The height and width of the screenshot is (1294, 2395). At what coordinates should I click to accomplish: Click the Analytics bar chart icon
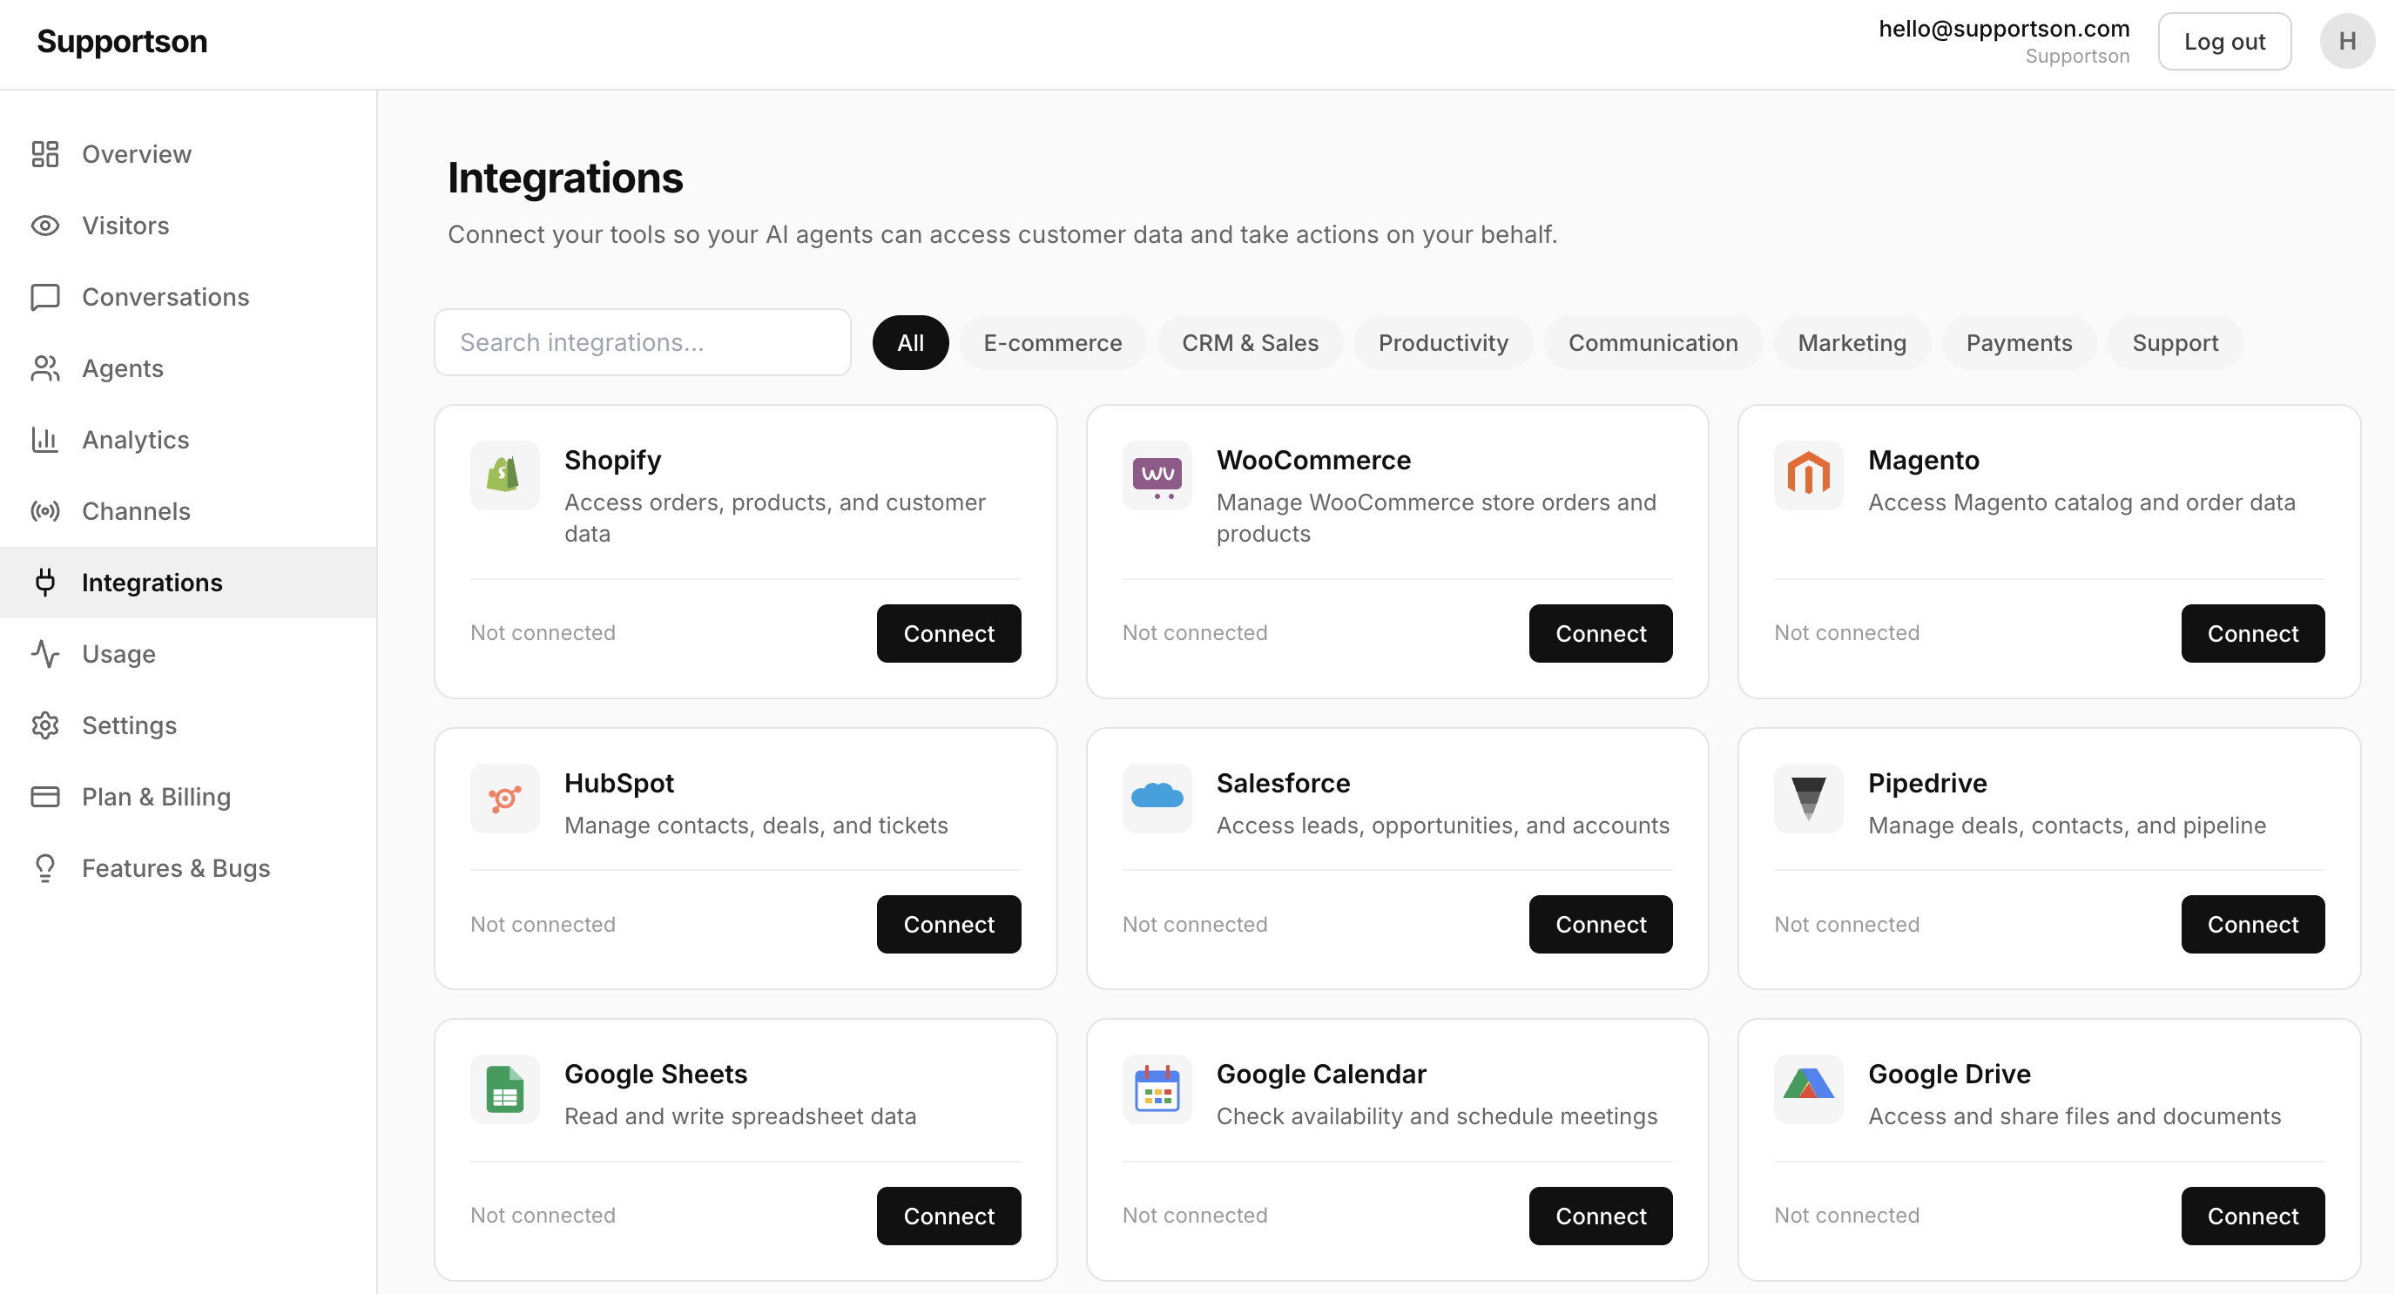44,440
